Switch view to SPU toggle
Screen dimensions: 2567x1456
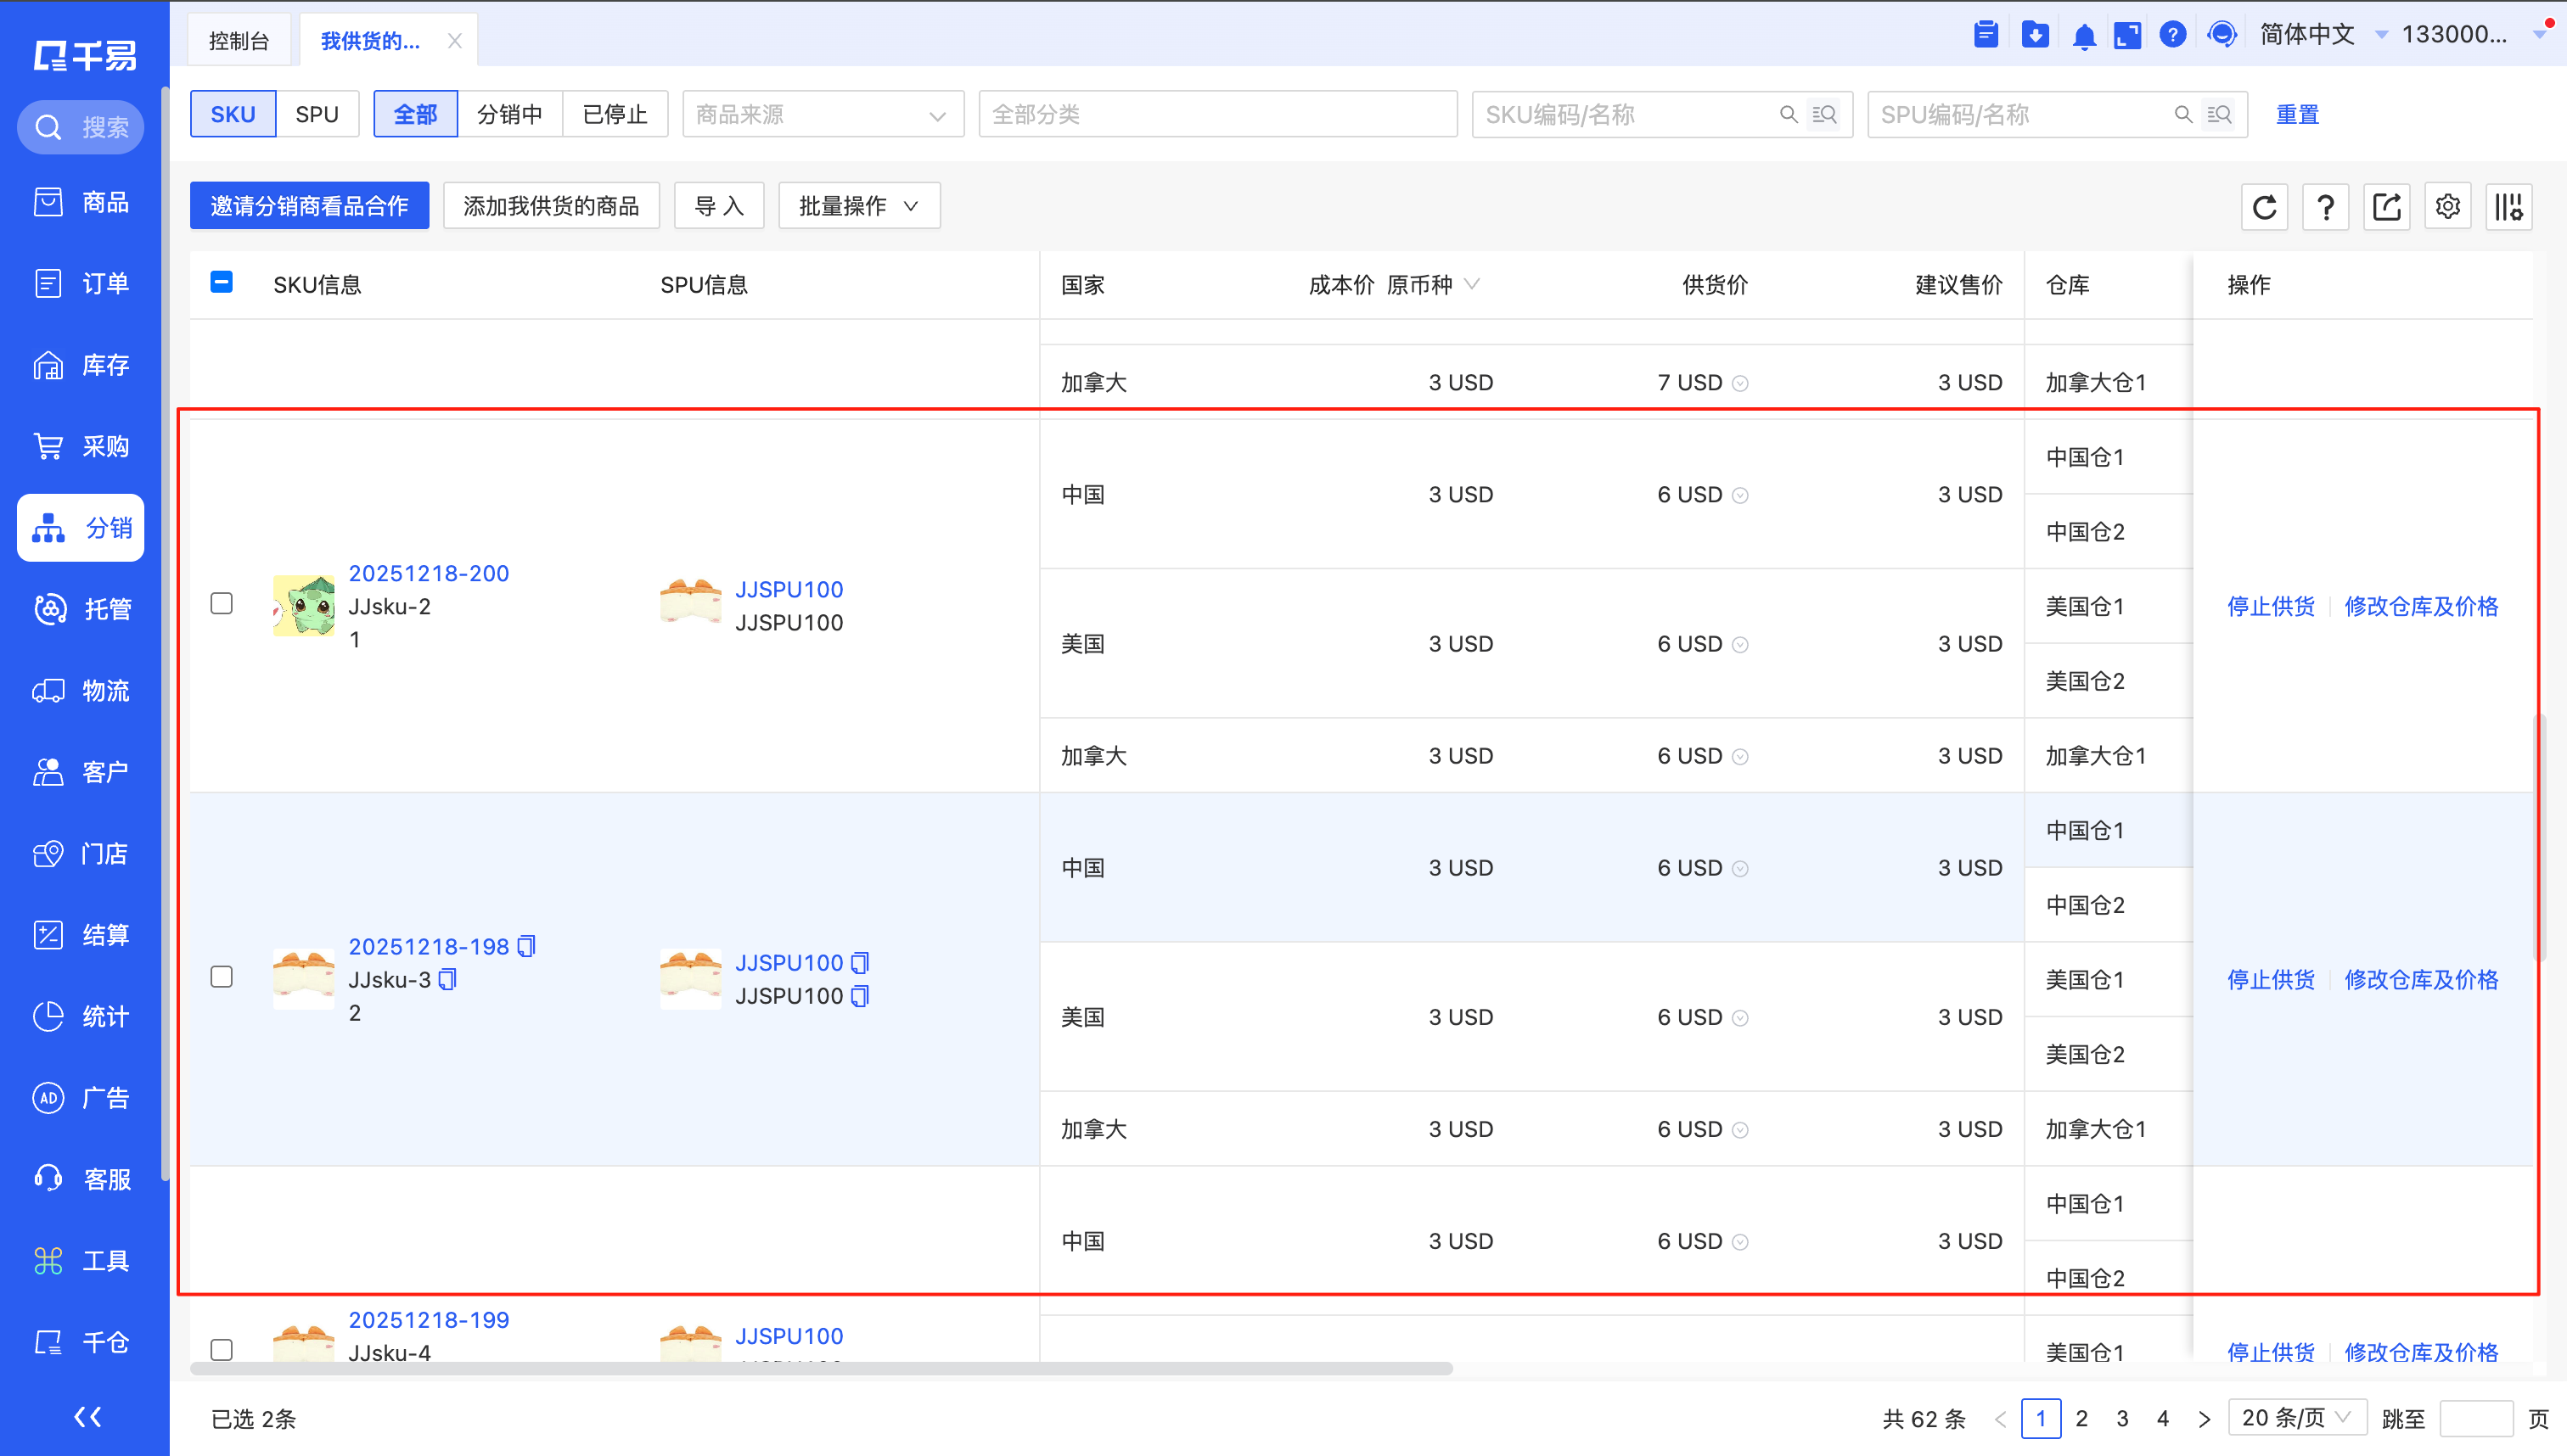tap(317, 114)
